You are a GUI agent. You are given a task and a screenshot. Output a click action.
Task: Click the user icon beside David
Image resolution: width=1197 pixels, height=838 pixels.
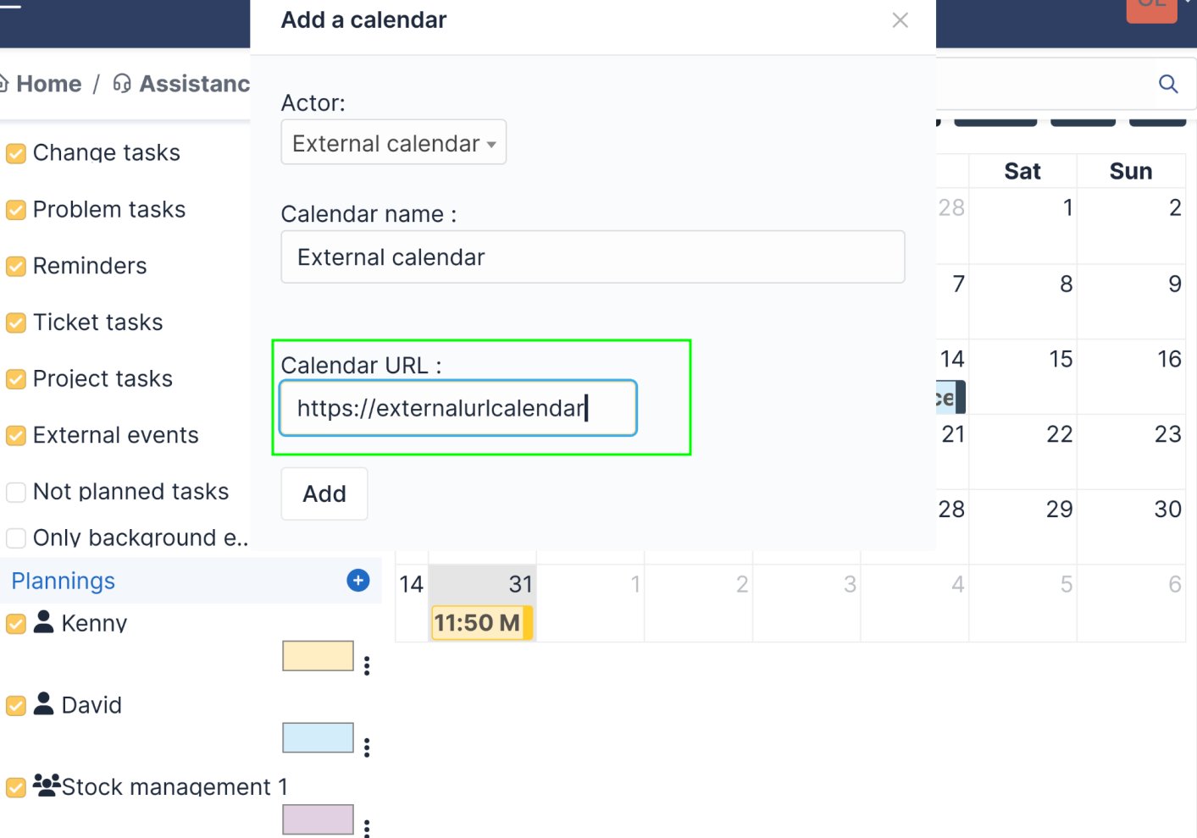pos(43,704)
